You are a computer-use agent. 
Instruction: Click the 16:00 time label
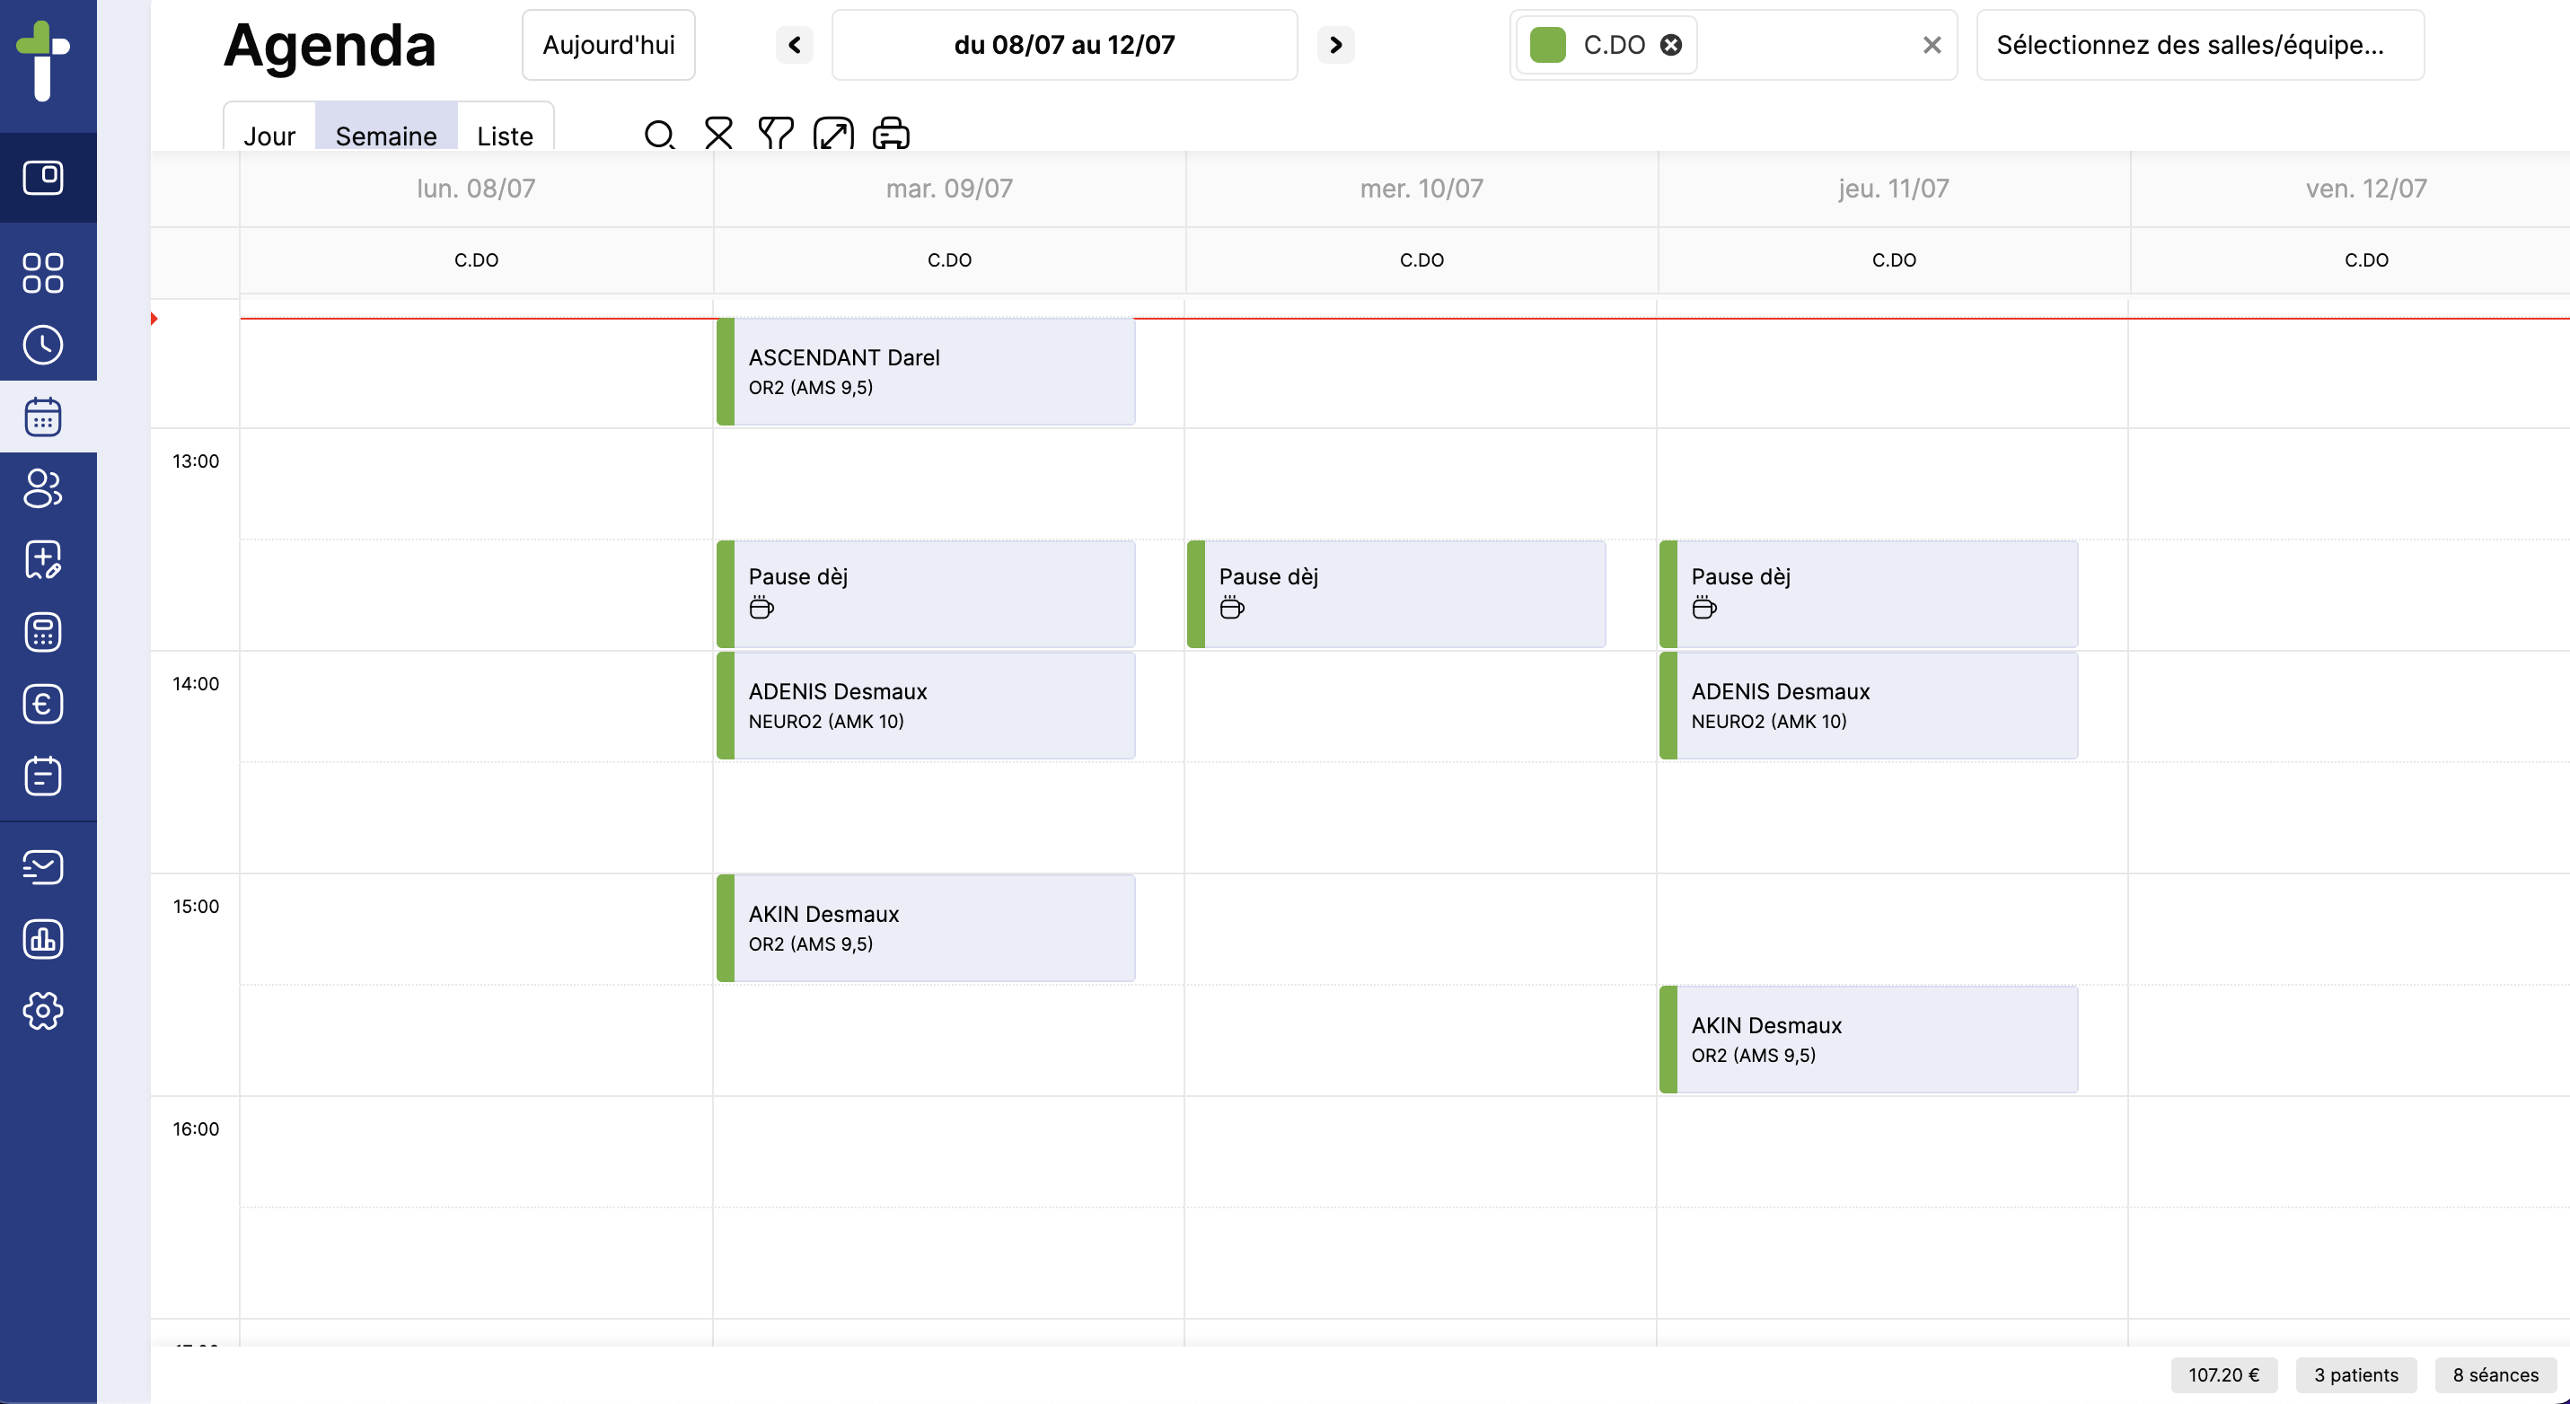tap(196, 1128)
